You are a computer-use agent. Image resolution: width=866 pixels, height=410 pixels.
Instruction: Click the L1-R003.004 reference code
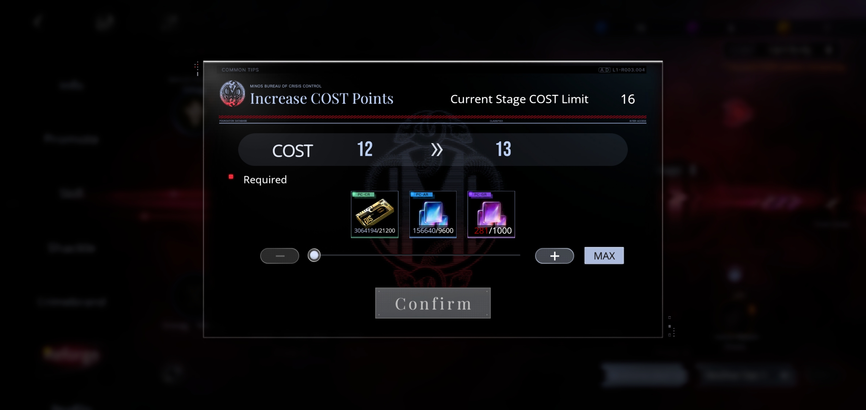pos(629,70)
